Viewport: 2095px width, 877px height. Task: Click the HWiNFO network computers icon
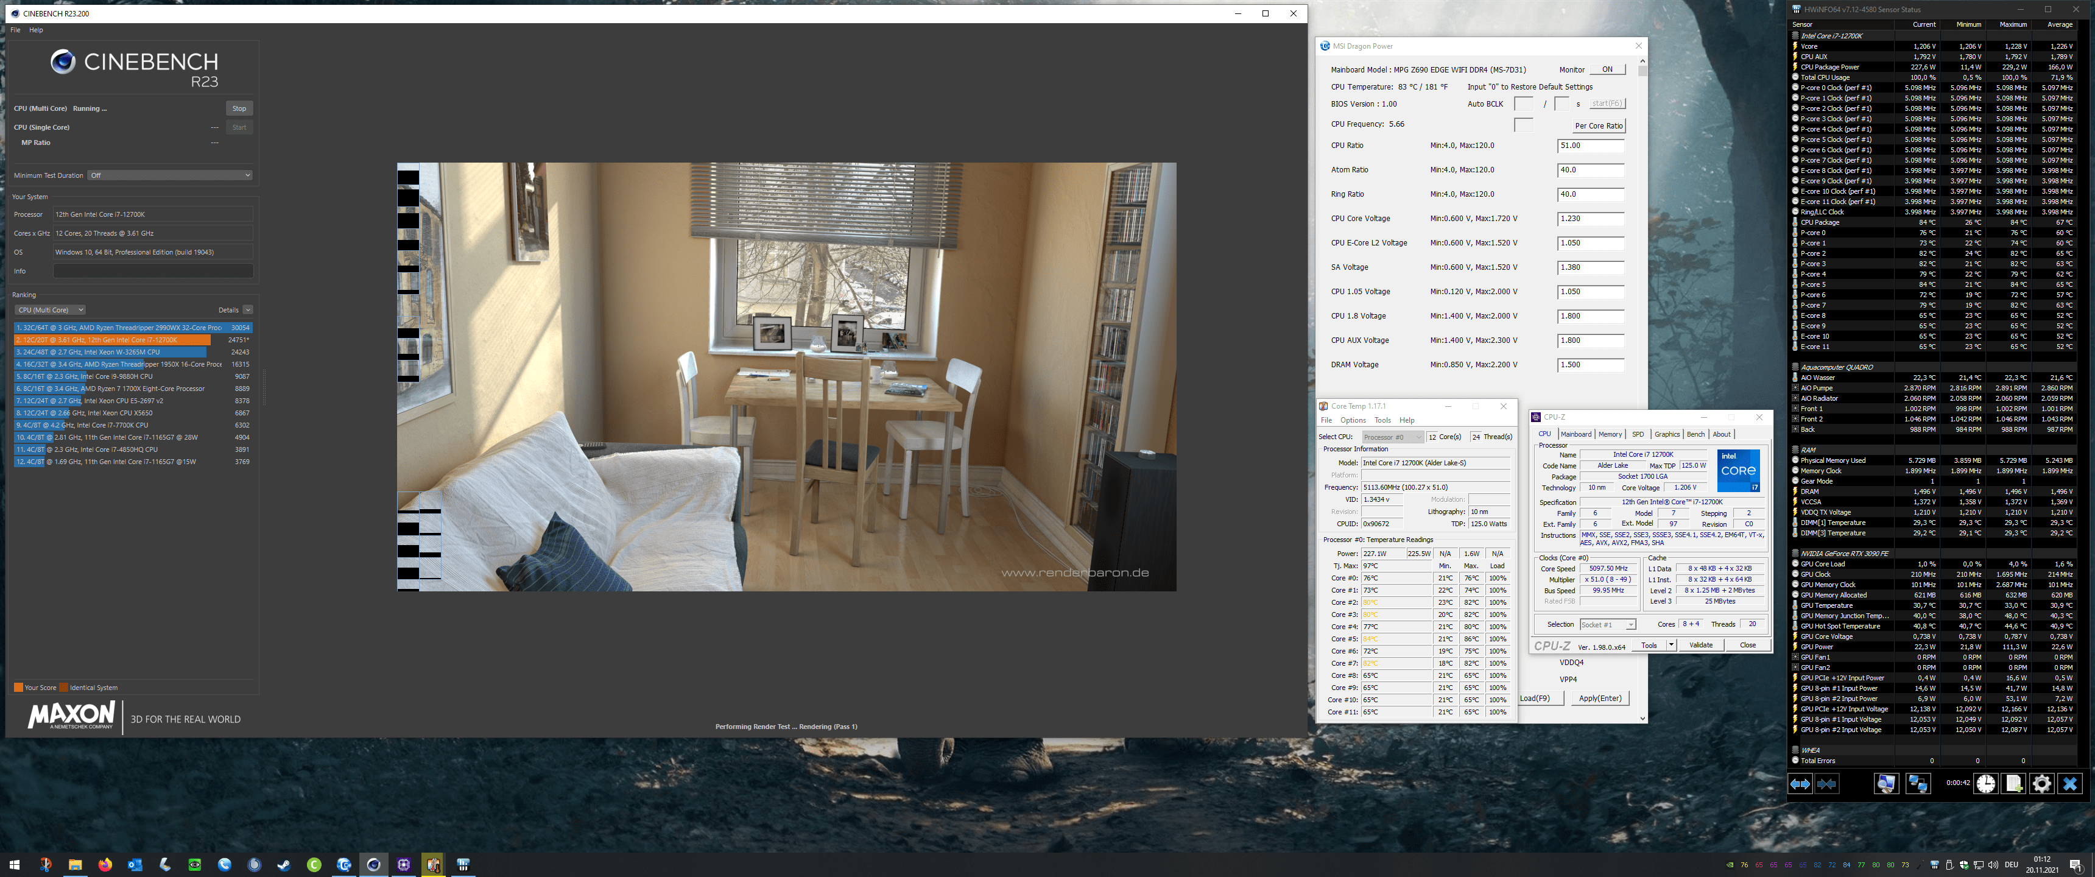pos(1918,783)
